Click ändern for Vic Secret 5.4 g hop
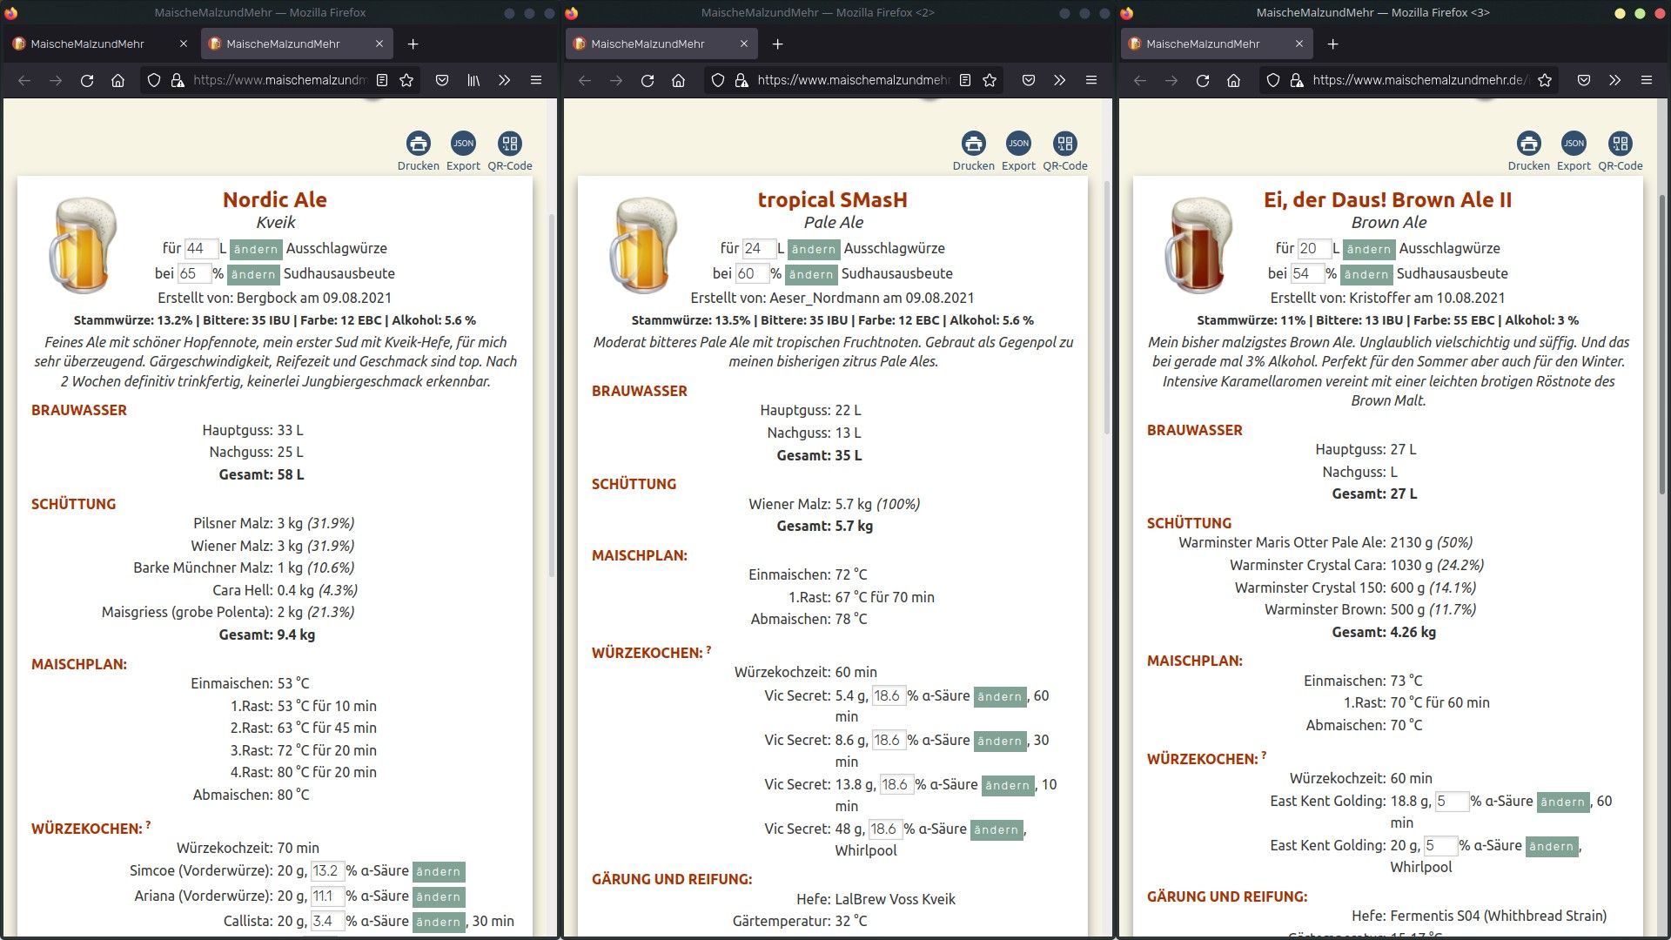Viewport: 1671px width, 940px height. click(1000, 696)
